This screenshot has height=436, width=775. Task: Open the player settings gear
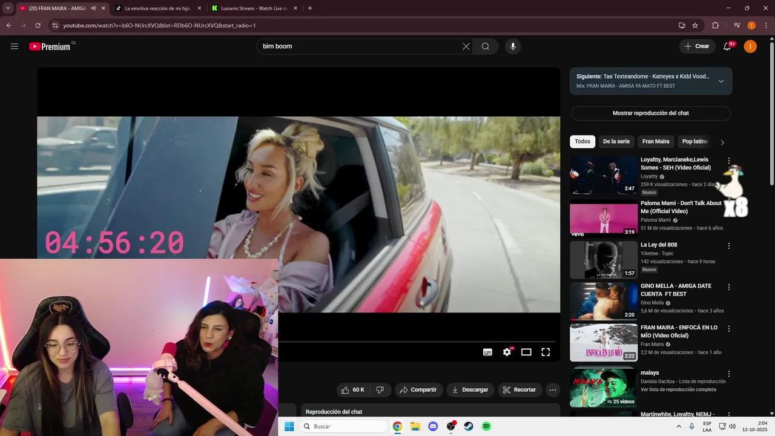[x=507, y=352]
